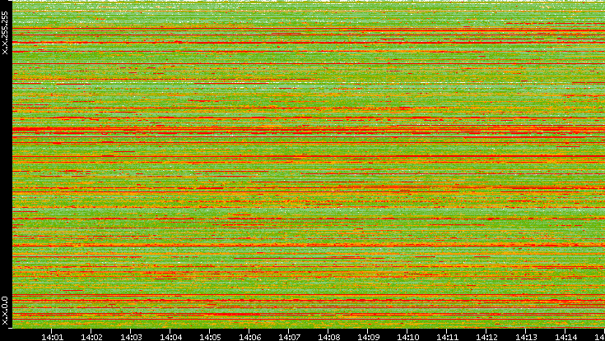Select the 14:13 tick label
Image resolution: width=605 pixels, height=341 pixels.
coord(527,337)
